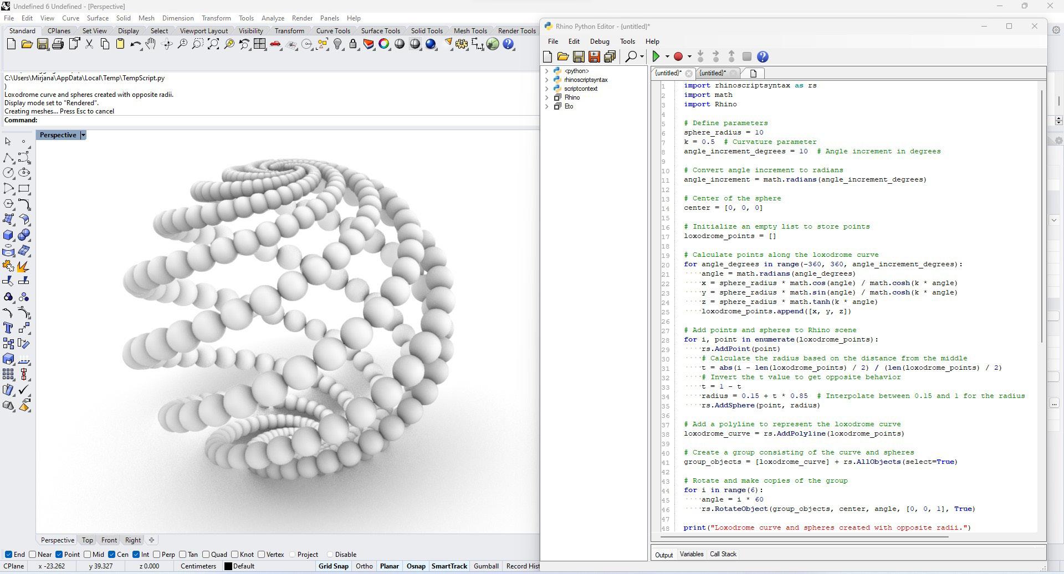This screenshot has height=574, width=1064.
Task: Switch to the Surface Tools toolbar tab
Action: tap(380, 31)
